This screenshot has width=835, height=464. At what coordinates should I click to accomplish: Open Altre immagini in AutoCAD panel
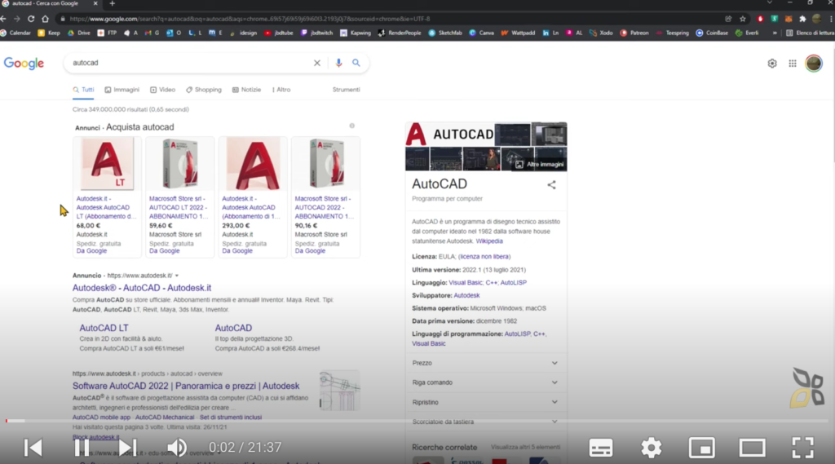point(540,164)
